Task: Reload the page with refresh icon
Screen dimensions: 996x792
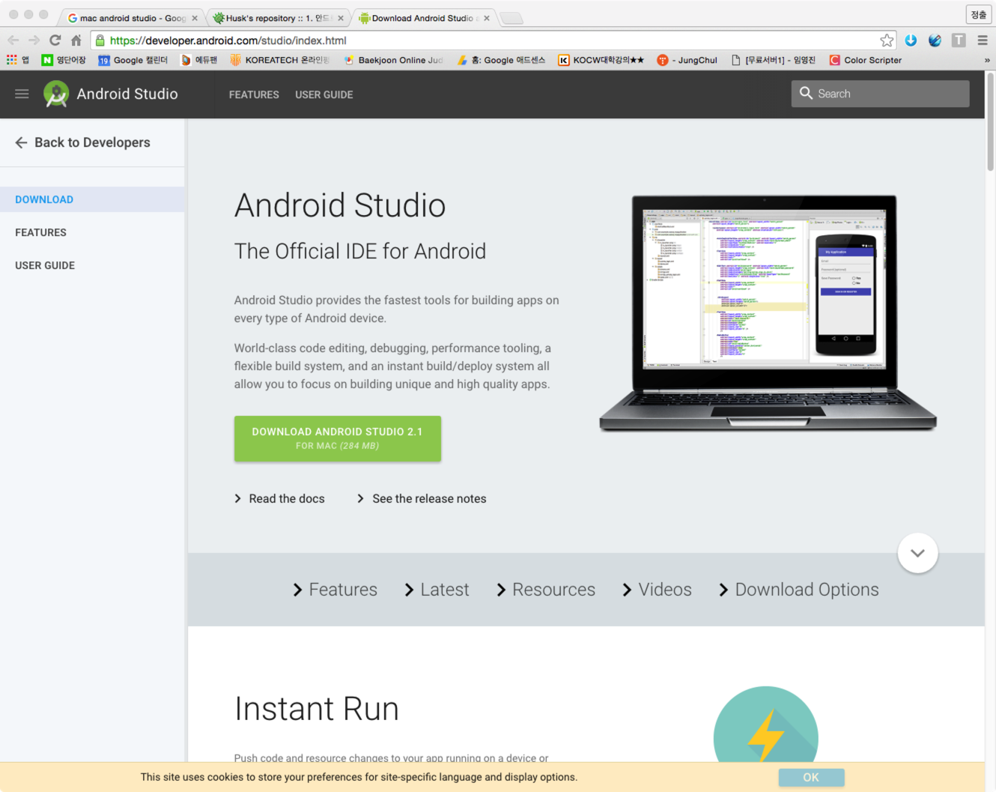Action: (x=55, y=40)
